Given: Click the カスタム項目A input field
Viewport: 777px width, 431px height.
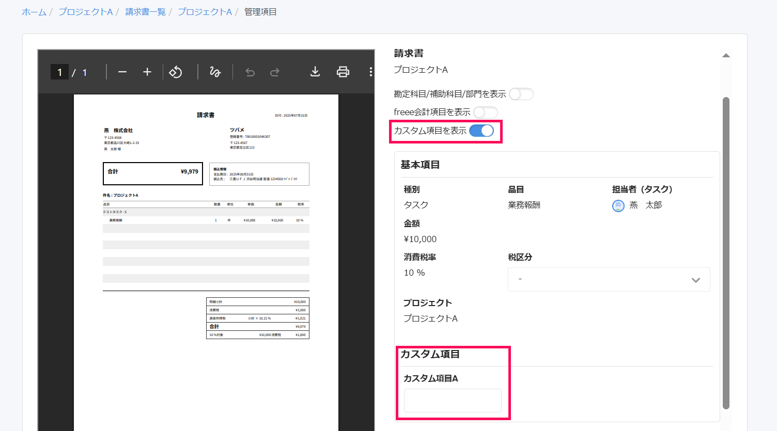Looking at the screenshot, I should (x=453, y=401).
